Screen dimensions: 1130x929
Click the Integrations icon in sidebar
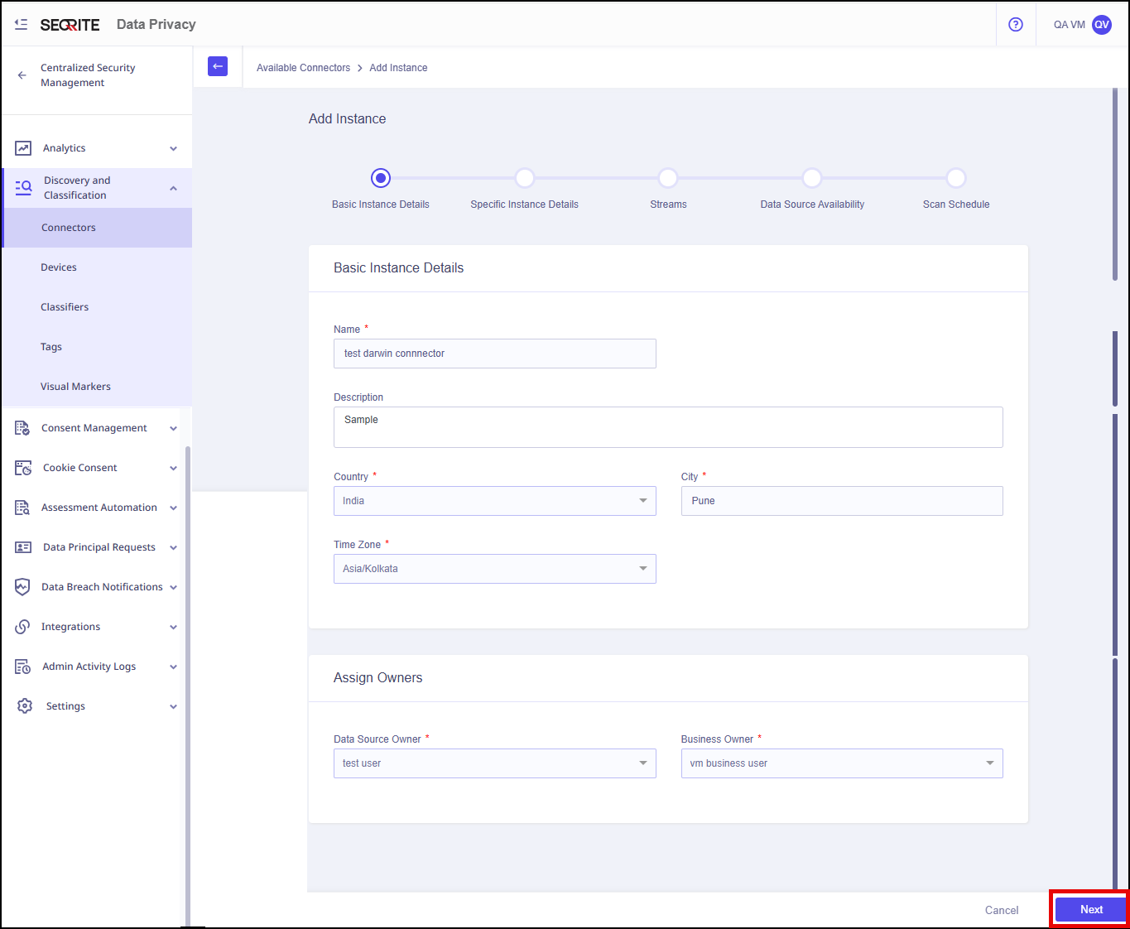[23, 627]
